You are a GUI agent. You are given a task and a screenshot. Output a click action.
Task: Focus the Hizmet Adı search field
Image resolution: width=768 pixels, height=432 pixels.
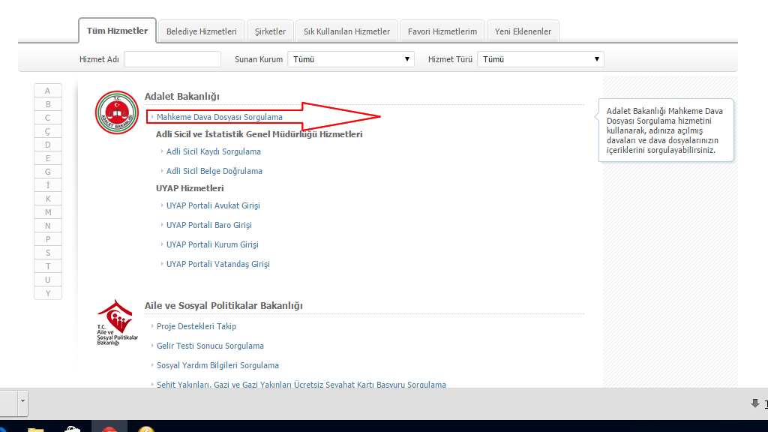pyautogui.click(x=172, y=59)
